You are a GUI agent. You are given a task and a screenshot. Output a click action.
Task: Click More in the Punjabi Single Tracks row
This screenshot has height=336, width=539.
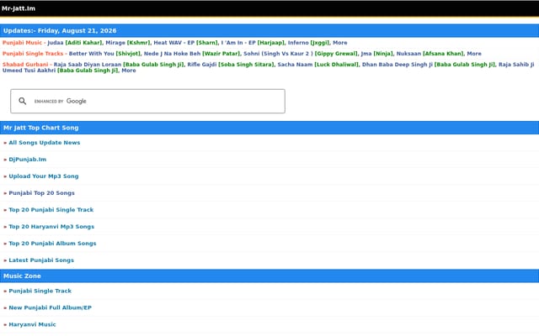pyautogui.click(x=474, y=54)
